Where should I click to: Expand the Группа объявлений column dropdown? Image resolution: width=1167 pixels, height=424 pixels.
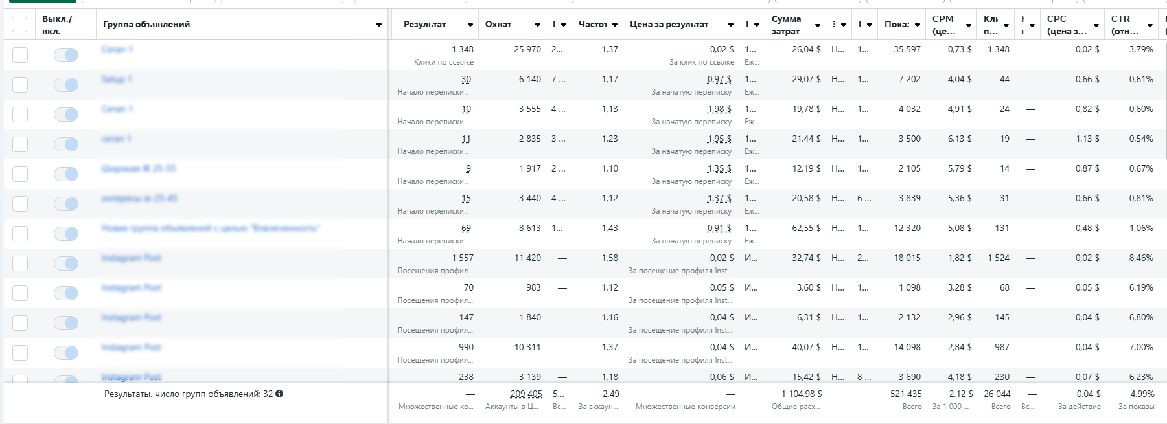(379, 25)
